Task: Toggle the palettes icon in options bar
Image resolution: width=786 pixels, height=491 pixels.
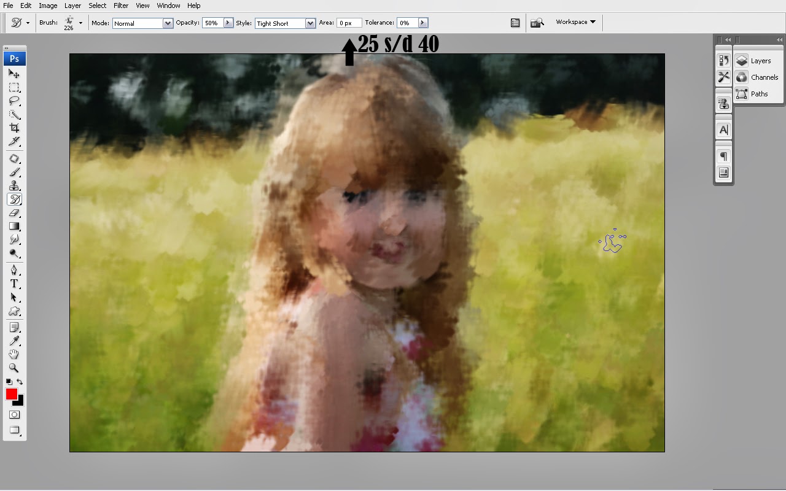Action: click(515, 23)
